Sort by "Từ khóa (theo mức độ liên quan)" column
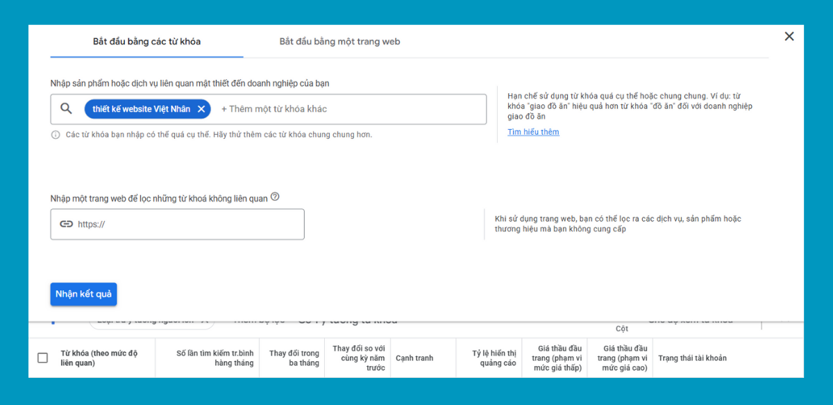Screen dimensions: 833x405 (x=99, y=358)
